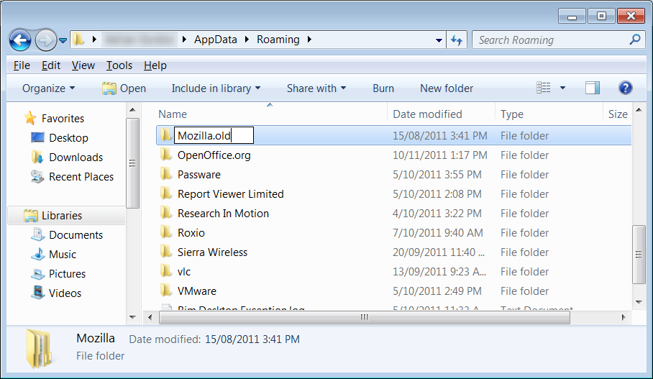Open the recent pages dropdown arrow
Viewport: 653px width, 379px height.
tap(63, 40)
